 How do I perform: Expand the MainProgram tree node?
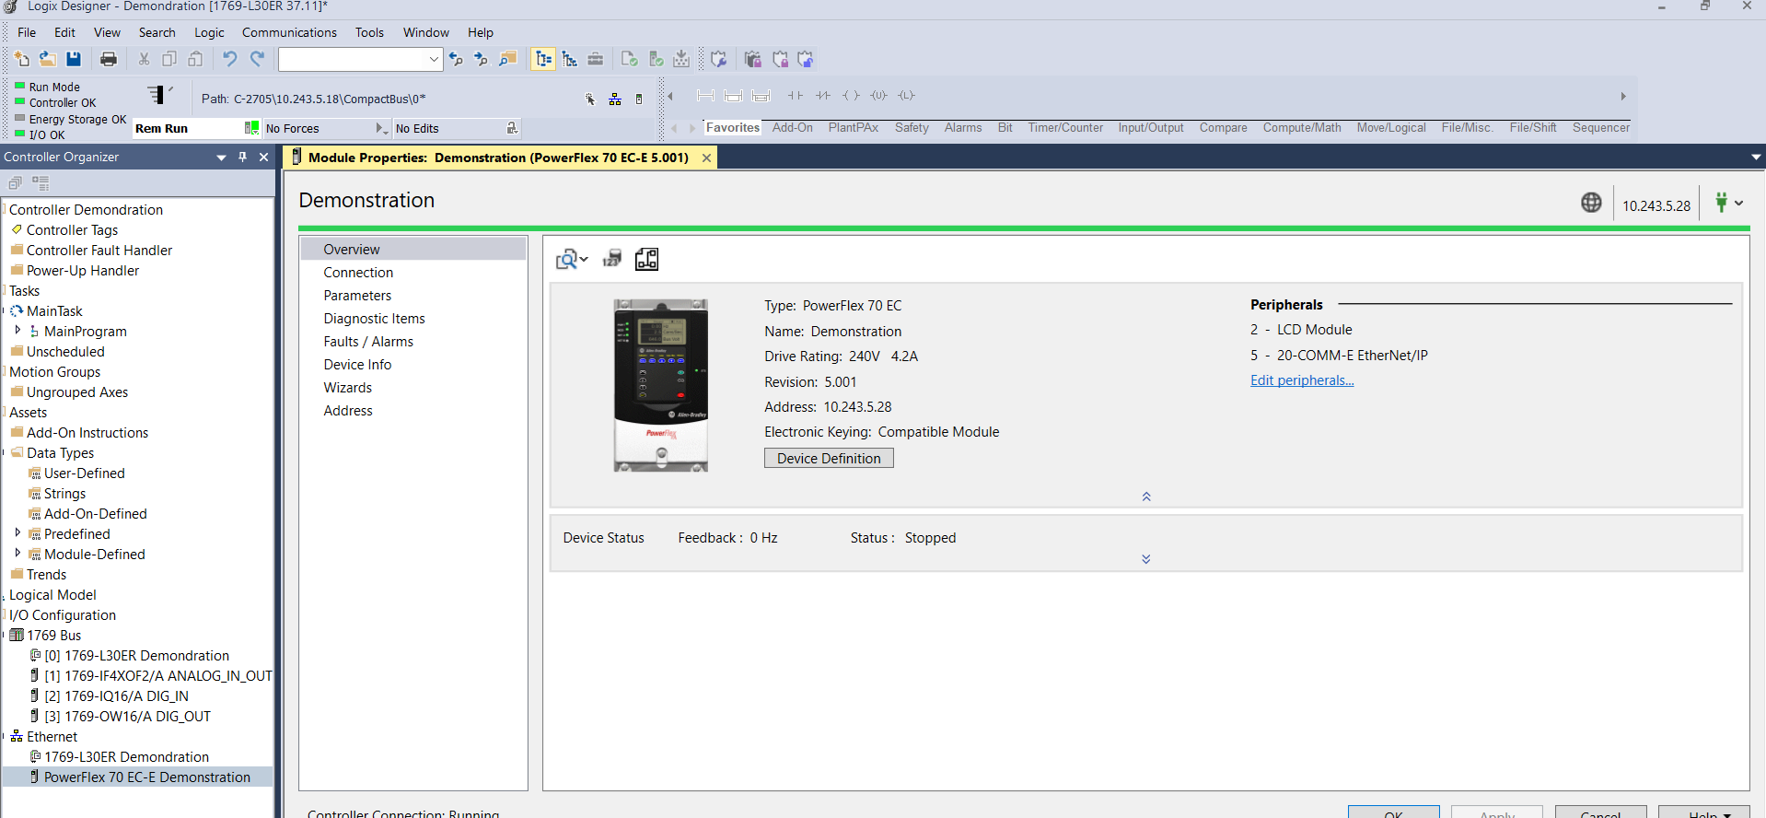pyautogui.click(x=17, y=331)
